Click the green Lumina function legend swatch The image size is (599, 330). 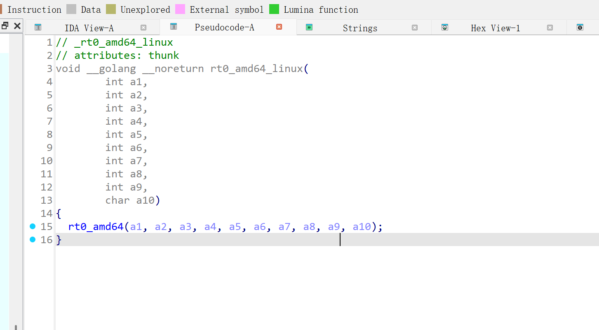click(274, 9)
